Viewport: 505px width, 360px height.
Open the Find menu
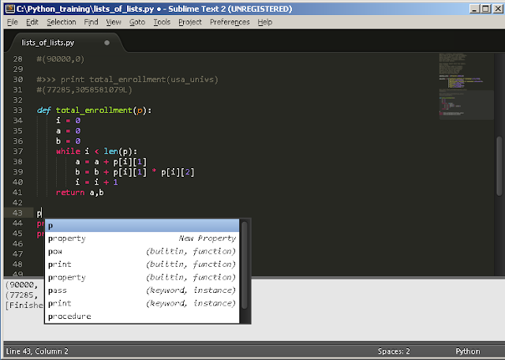[91, 22]
